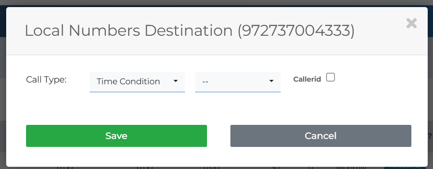Screen dimensions: 433x169
Task: Click the partially hidden Monthly cell below
Action: coord(351,167)
